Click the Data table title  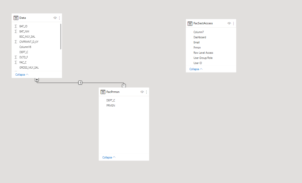tap(22, 18)
